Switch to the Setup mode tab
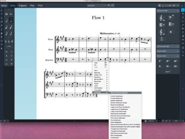This screenshot has width=185, height=139. click(4, 6)
